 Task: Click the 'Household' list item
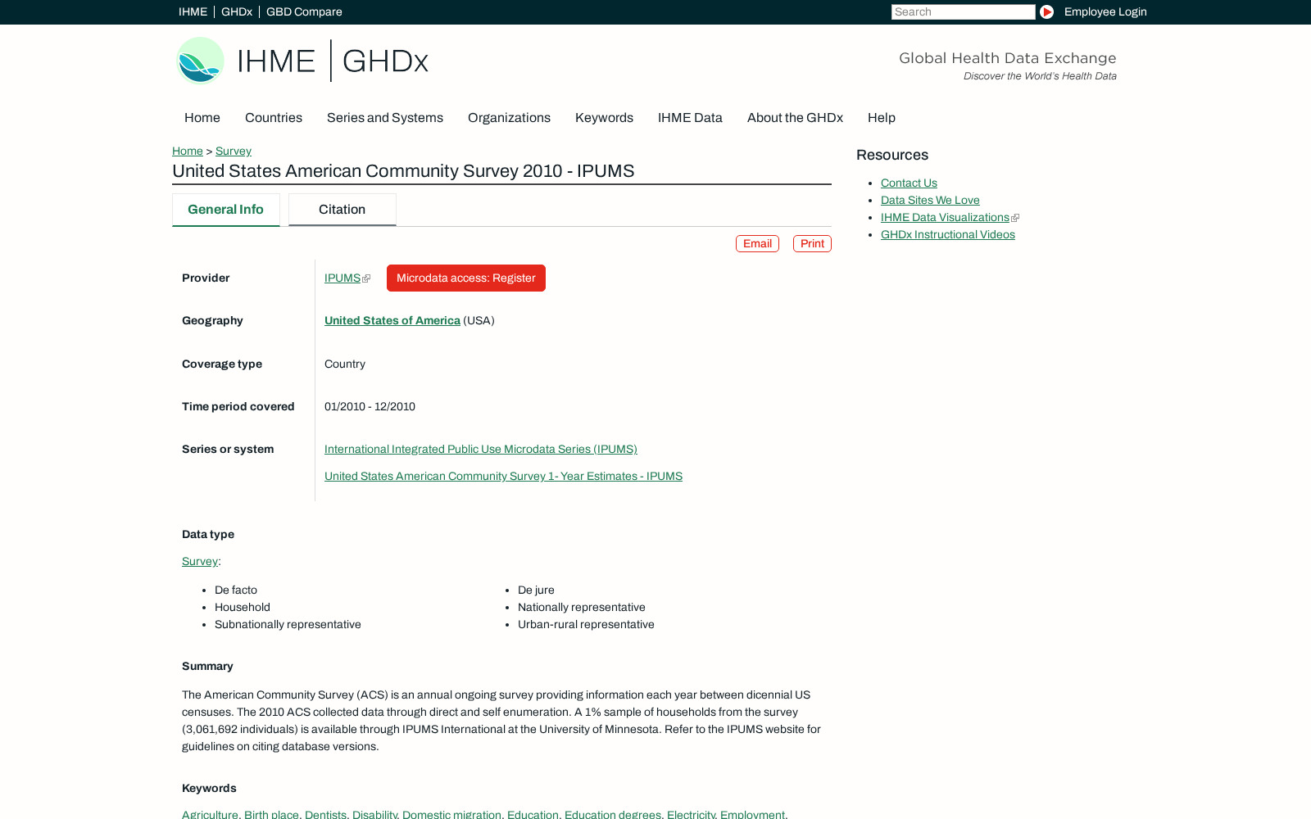click(243, 608)
